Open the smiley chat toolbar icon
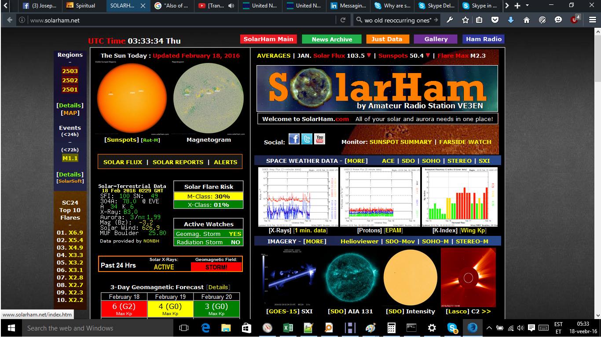Screen dimensions: 601x338 (x=558, y=20)
